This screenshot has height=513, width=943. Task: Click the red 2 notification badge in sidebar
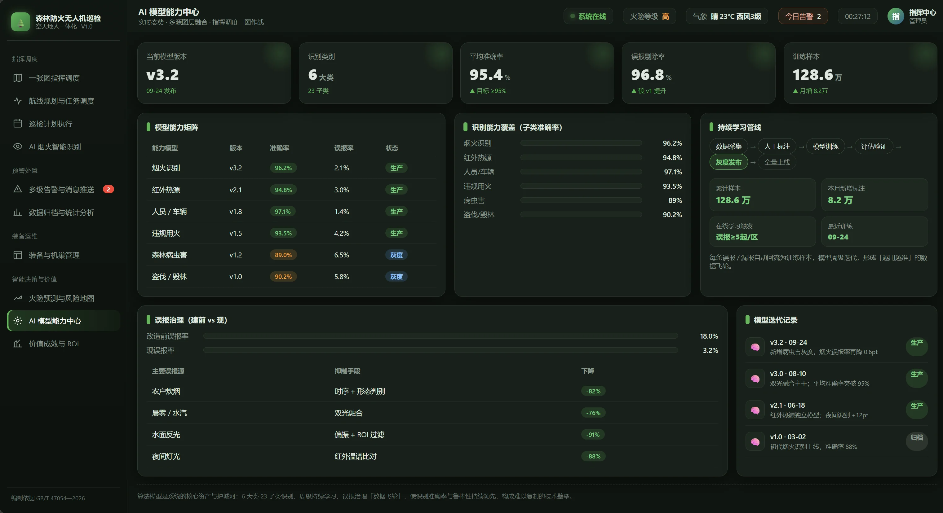[108, 189]
